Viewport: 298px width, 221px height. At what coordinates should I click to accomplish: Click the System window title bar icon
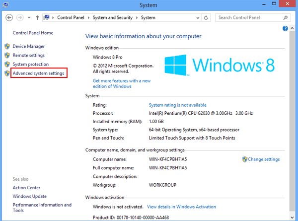pyautogui.click(x=5, y=5)
